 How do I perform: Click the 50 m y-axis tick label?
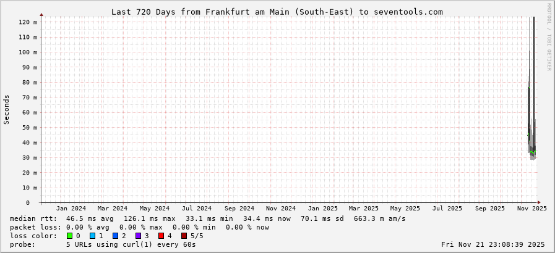[28, 128]
